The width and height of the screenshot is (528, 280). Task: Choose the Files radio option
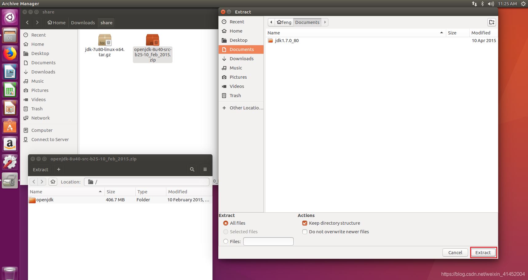point(226,242)
